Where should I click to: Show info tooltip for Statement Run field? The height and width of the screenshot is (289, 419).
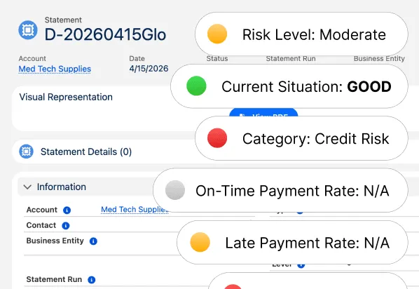tap(92, 280)
